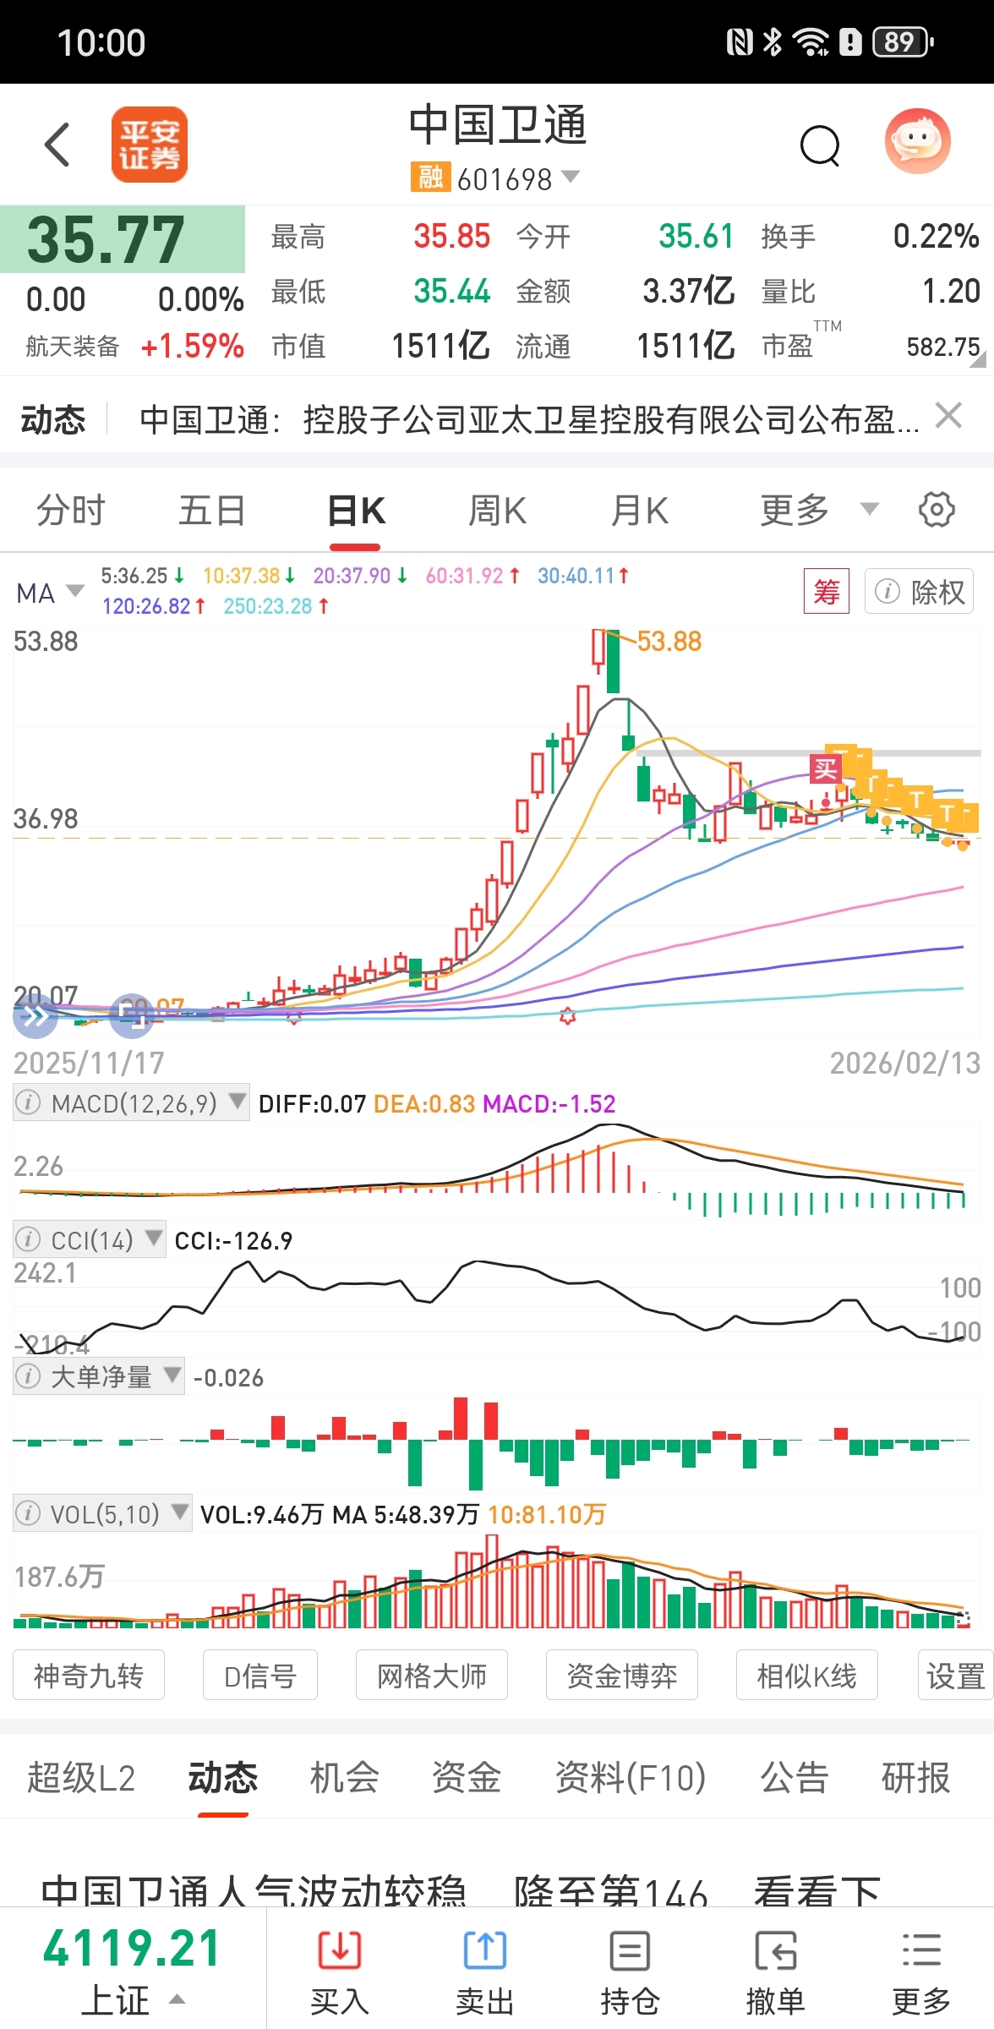The width and height of the screenshot is (994, 2029).
Task: Tap the 资金博弈 button
Action: pos(622,1675)
